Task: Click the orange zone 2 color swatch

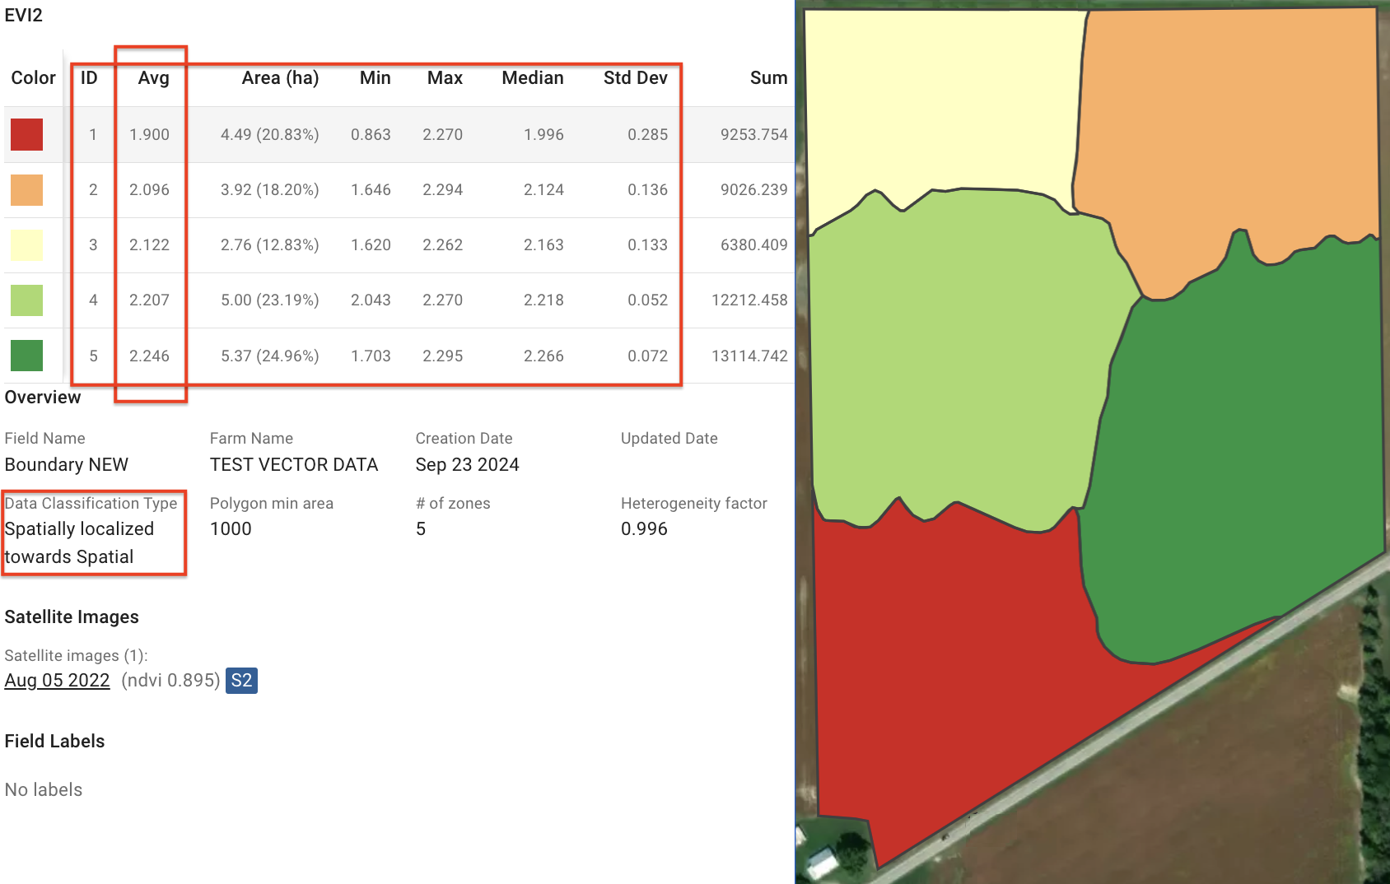Action: [26, 189]
